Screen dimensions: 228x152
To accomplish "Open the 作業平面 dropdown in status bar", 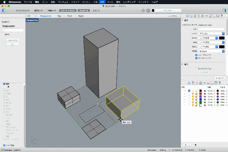I will 164,150.
